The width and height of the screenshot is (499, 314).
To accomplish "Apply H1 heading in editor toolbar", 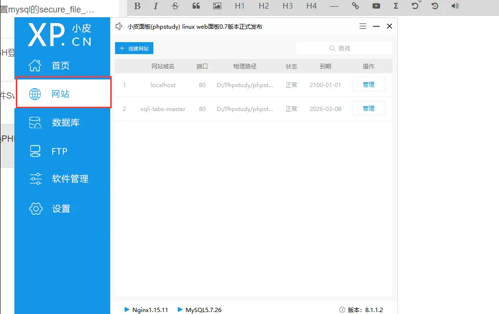I will (240, 6).
